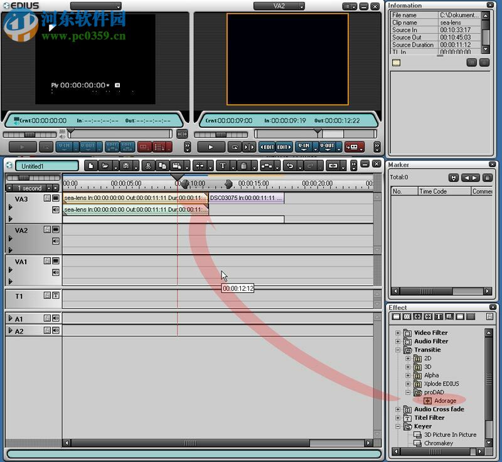This screenshot has width=502, height=462.
Task: Add a cut point on timeline
Action: pyautogui.click(x=200, y=165)
